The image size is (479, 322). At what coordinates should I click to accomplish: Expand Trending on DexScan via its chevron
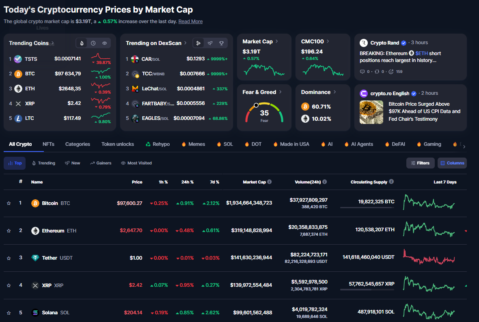pyautogui.click(x=186, y=43)
